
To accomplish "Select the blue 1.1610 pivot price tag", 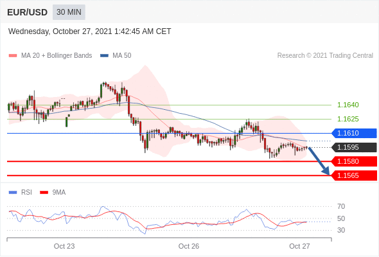I will (354, 133).
